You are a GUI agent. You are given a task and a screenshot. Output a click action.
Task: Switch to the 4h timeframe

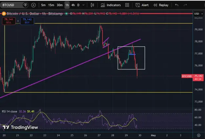[x=73, y=5]
